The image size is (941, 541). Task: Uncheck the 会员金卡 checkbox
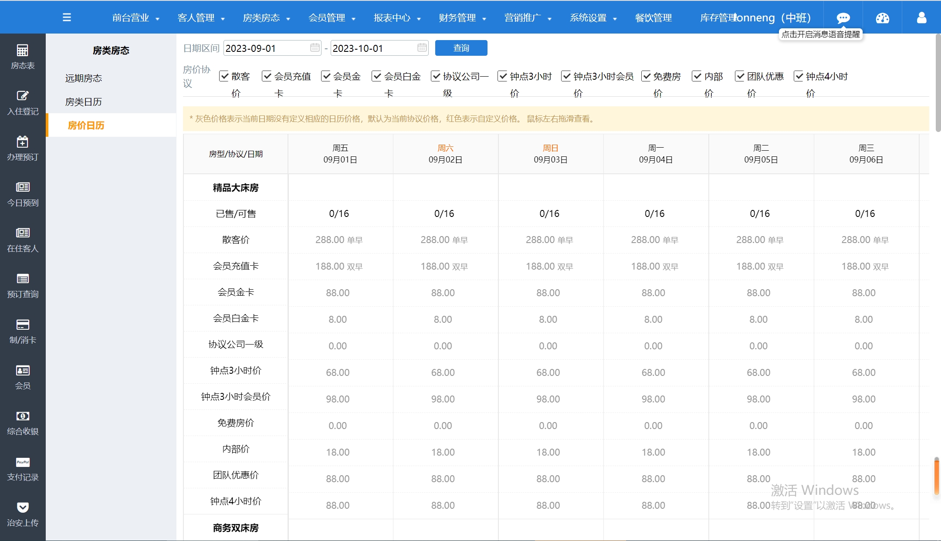point(325,76)
